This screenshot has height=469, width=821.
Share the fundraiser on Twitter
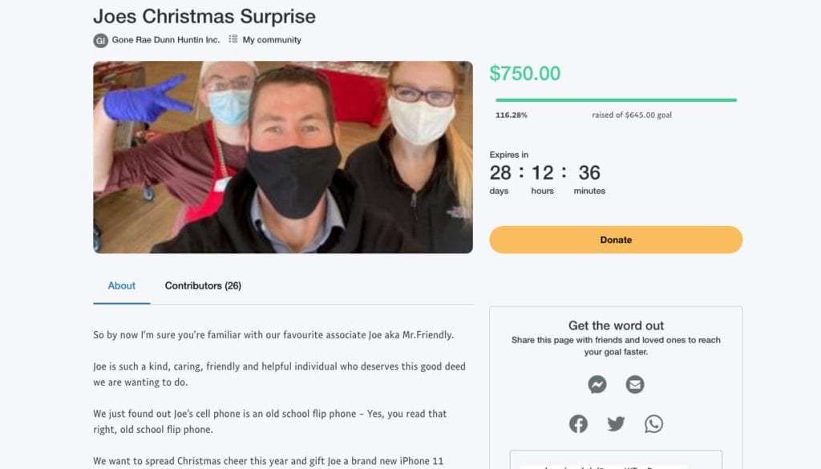click(616, 423)
